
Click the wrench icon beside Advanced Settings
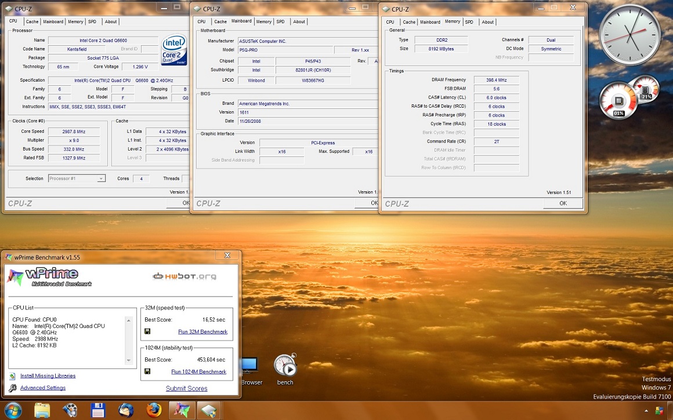(12, 388)
